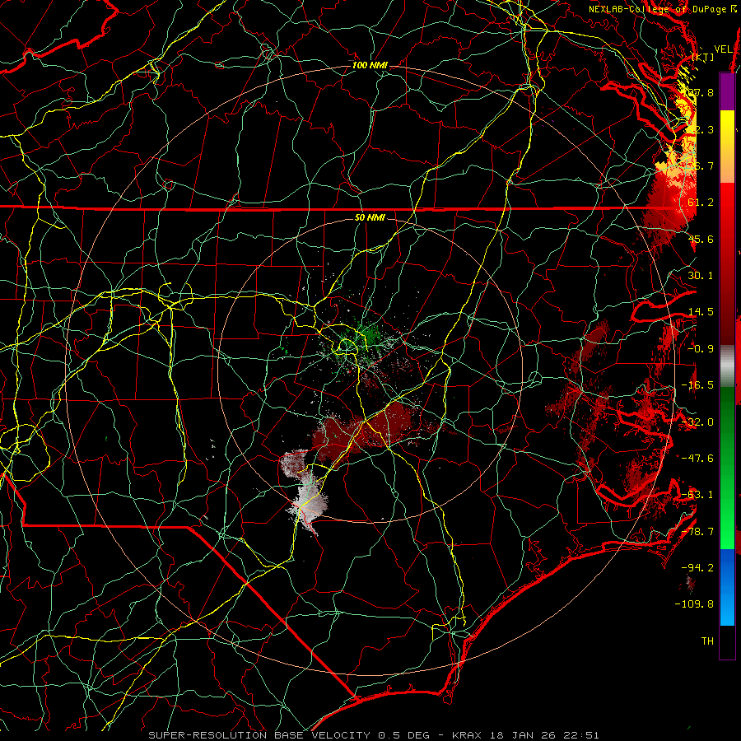Click the -63.1 value on velocity scale
741x741 pixels.
[697, 495]
